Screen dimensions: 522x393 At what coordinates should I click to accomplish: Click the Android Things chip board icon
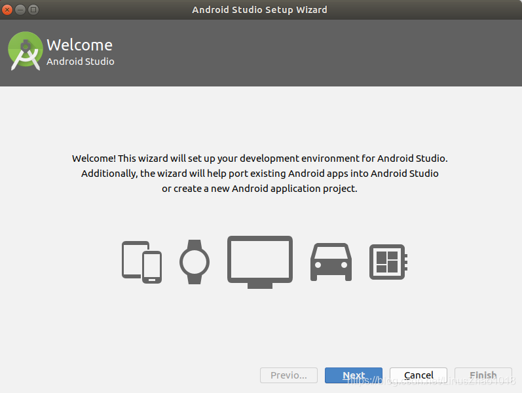click(388, 262)
